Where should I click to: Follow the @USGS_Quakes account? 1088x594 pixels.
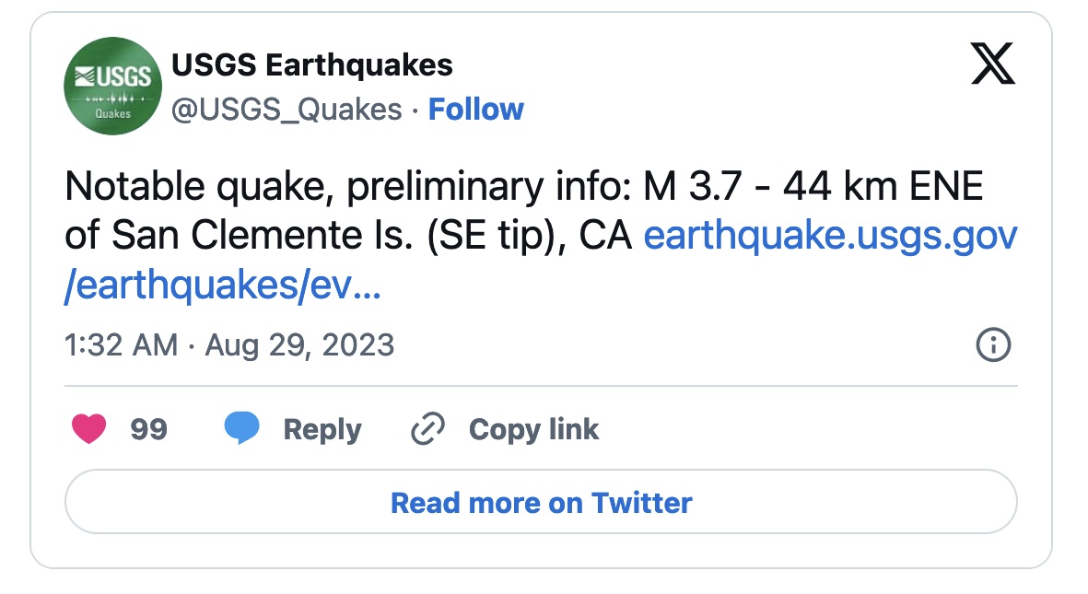(x=476, y=109)
